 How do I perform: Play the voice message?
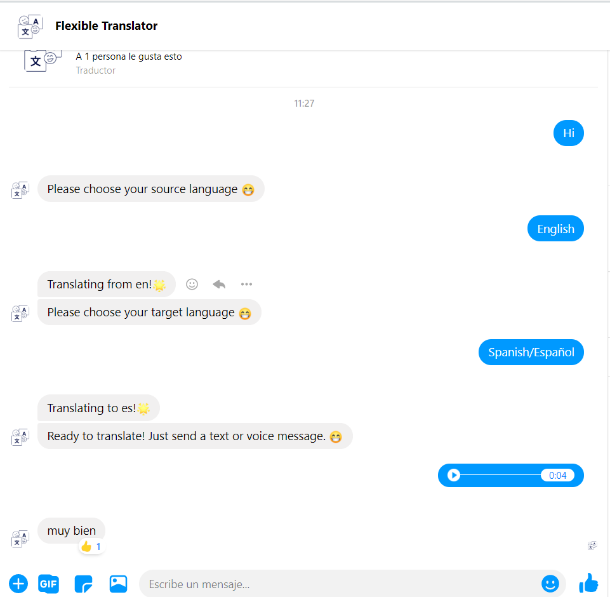[453, 475]
